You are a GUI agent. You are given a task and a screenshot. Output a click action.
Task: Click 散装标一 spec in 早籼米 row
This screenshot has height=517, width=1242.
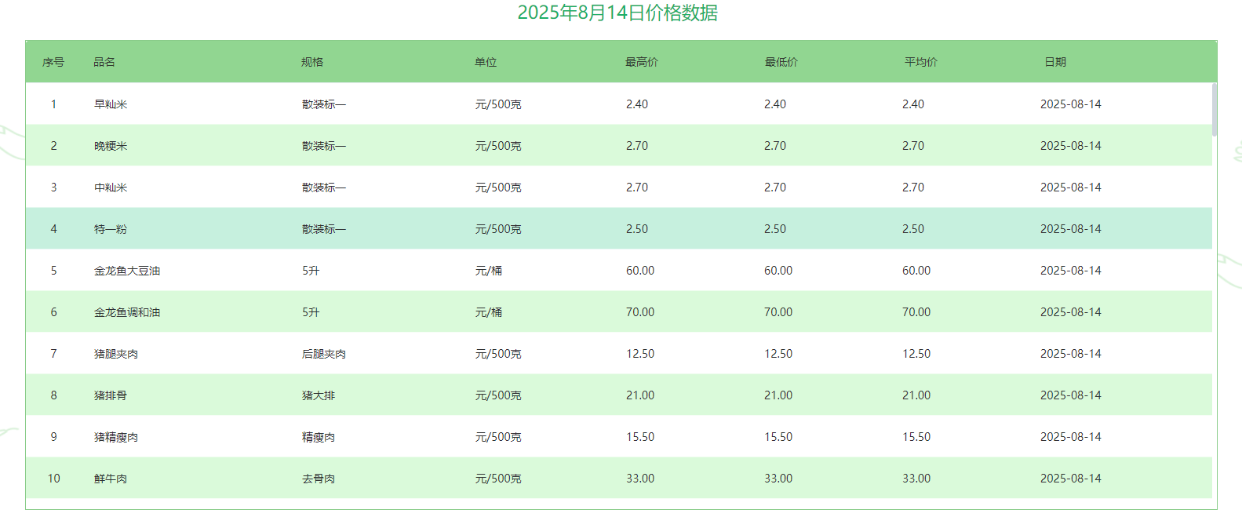pyautogui.click(x=324, y=104)
